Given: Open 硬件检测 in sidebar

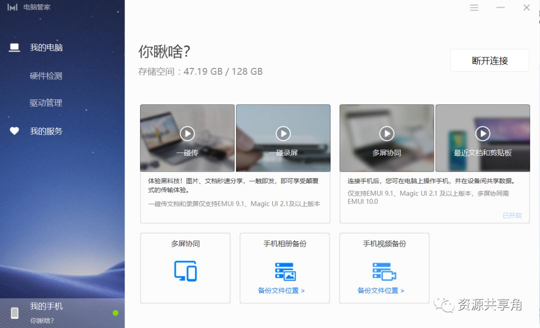Looking at the screenshot, I should (x=46, y=76).
